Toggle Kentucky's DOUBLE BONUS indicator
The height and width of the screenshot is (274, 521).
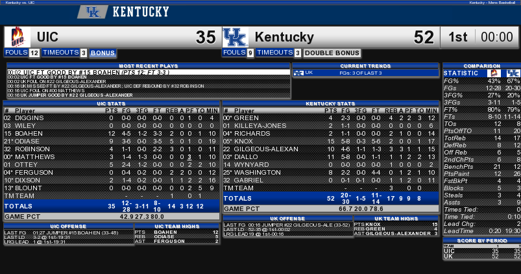[332, 53]
